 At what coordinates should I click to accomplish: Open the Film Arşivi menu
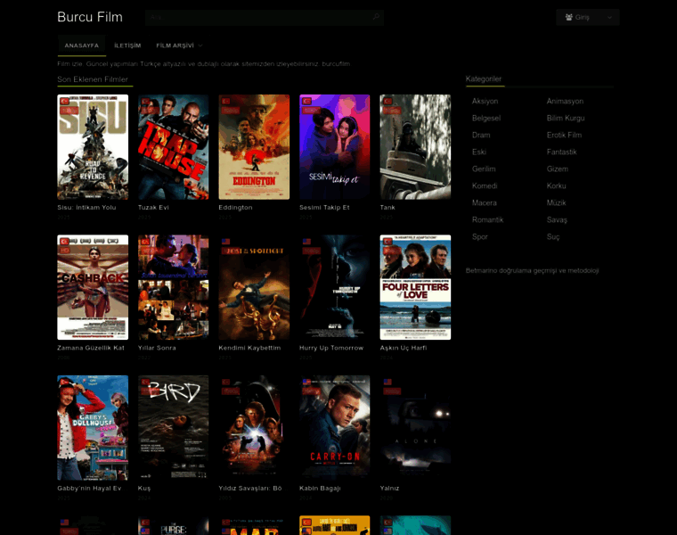coord(175,45)
